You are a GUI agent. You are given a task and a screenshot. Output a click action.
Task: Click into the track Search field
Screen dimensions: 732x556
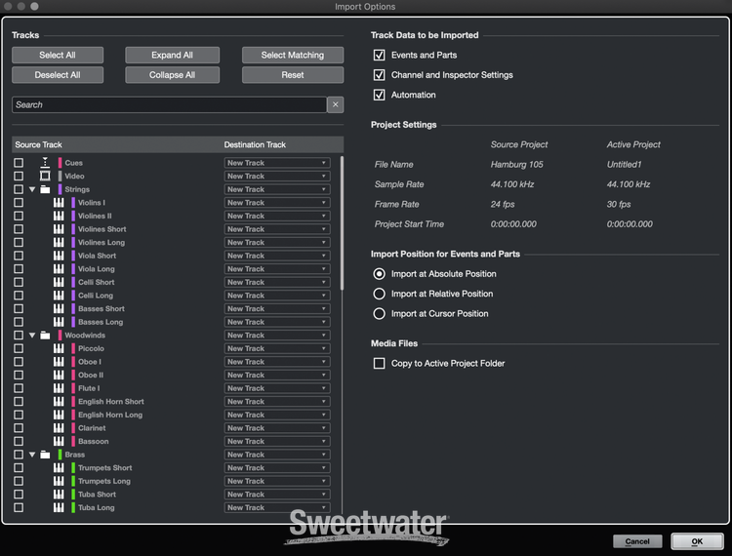pos(168,104)
